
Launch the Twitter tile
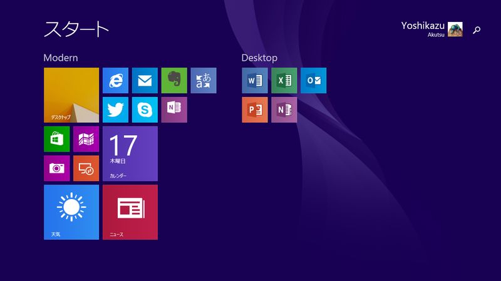click(x=115, y=110)
